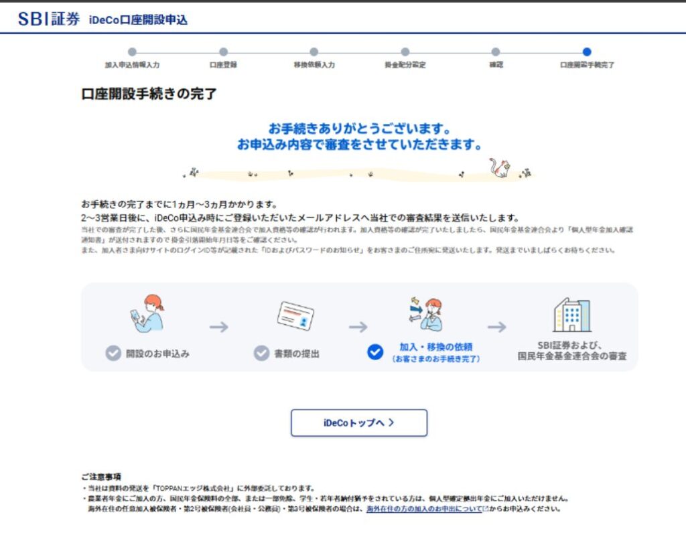Click the 口座登録 step label
The width and height of the screenshot is (686, 553).
tap(223, 65)
